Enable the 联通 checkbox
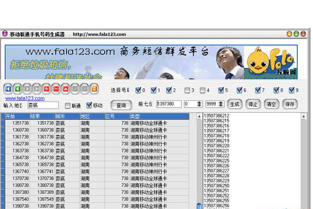 tap(68, 106)
